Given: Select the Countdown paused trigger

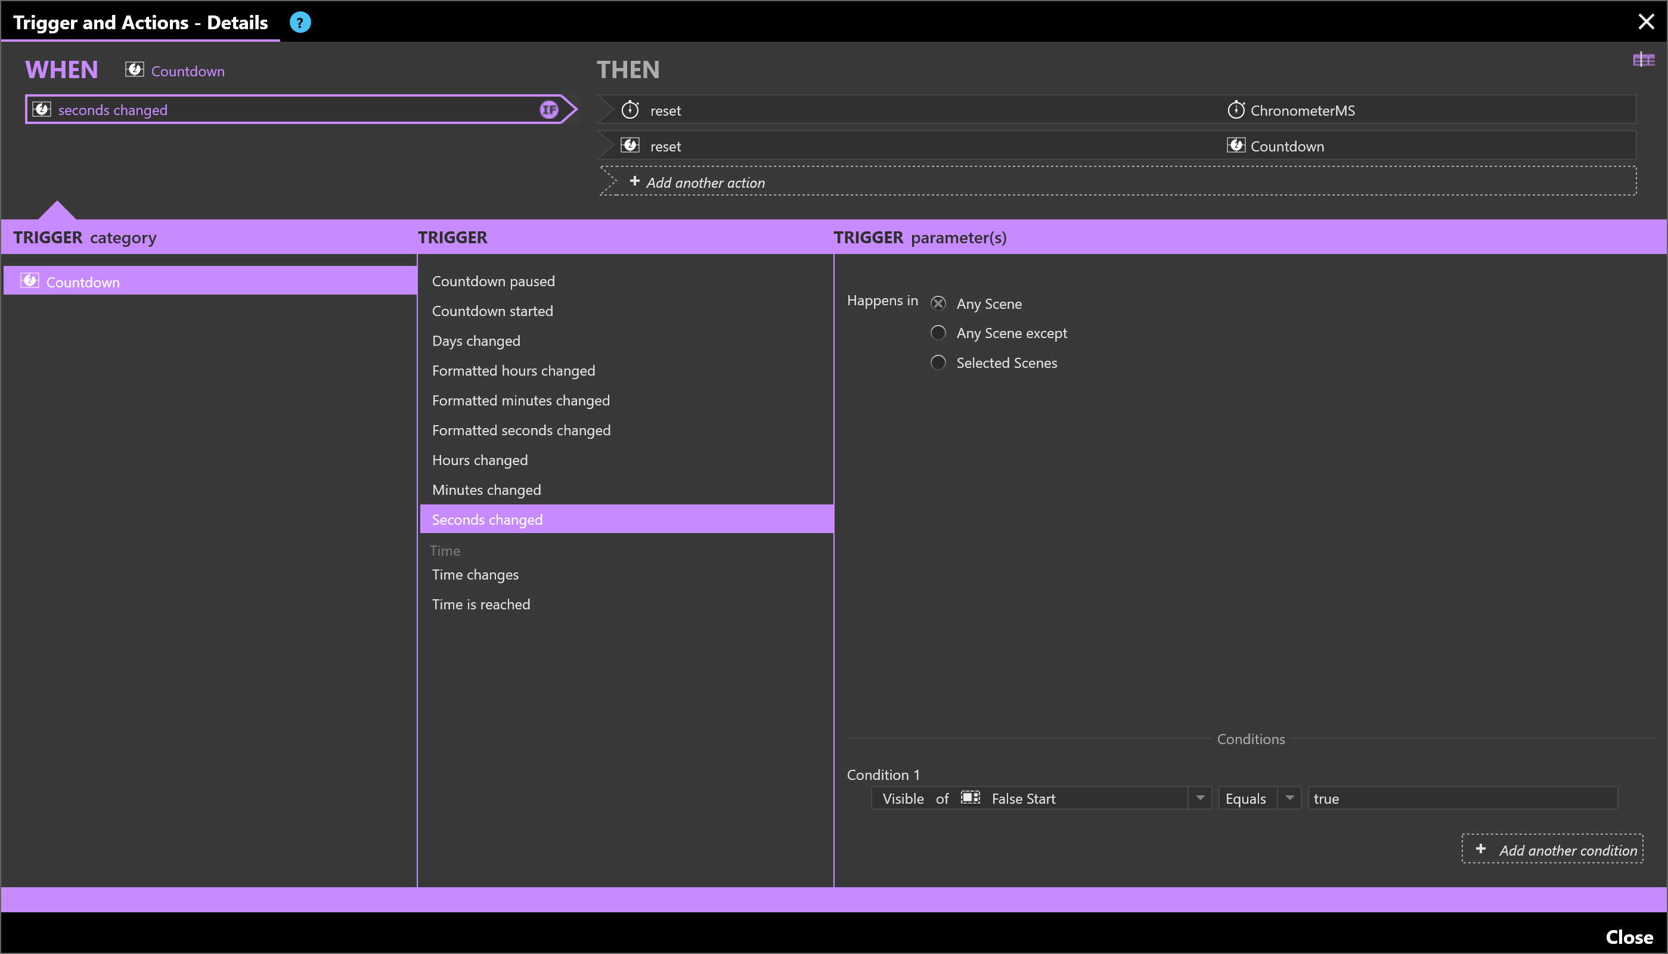Looking at the screenshot, I should pyautogui.click(x=626, y=281).
